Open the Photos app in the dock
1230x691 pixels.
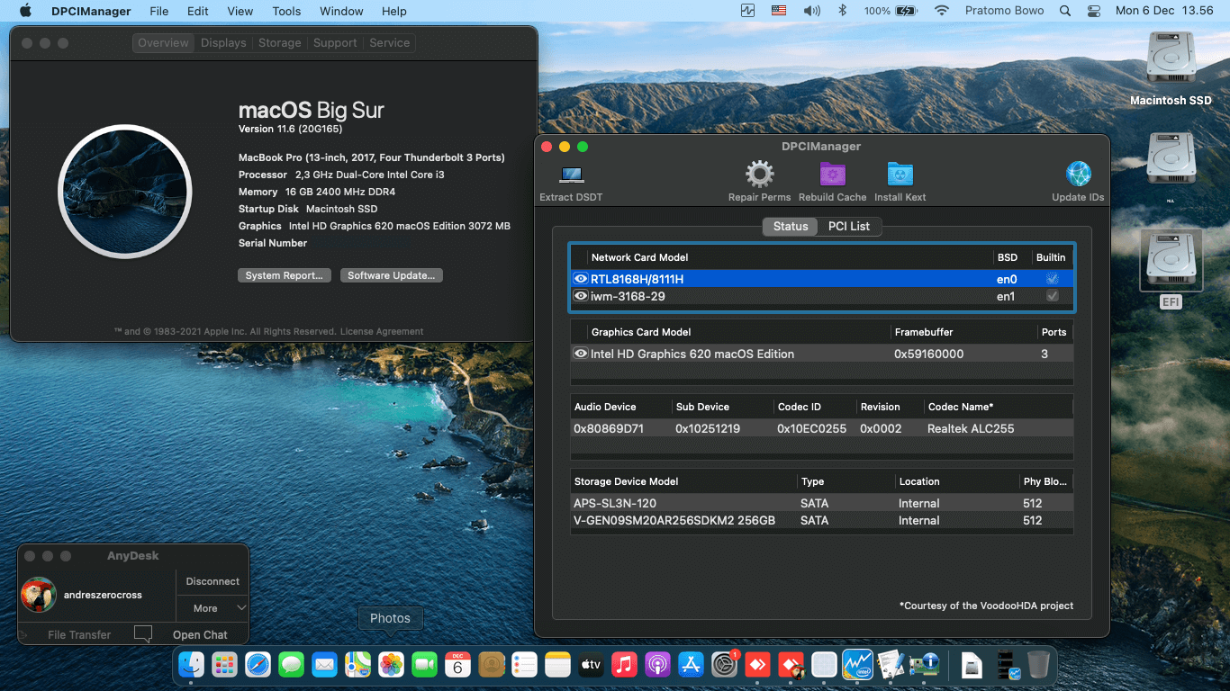(x=391, y=664)
